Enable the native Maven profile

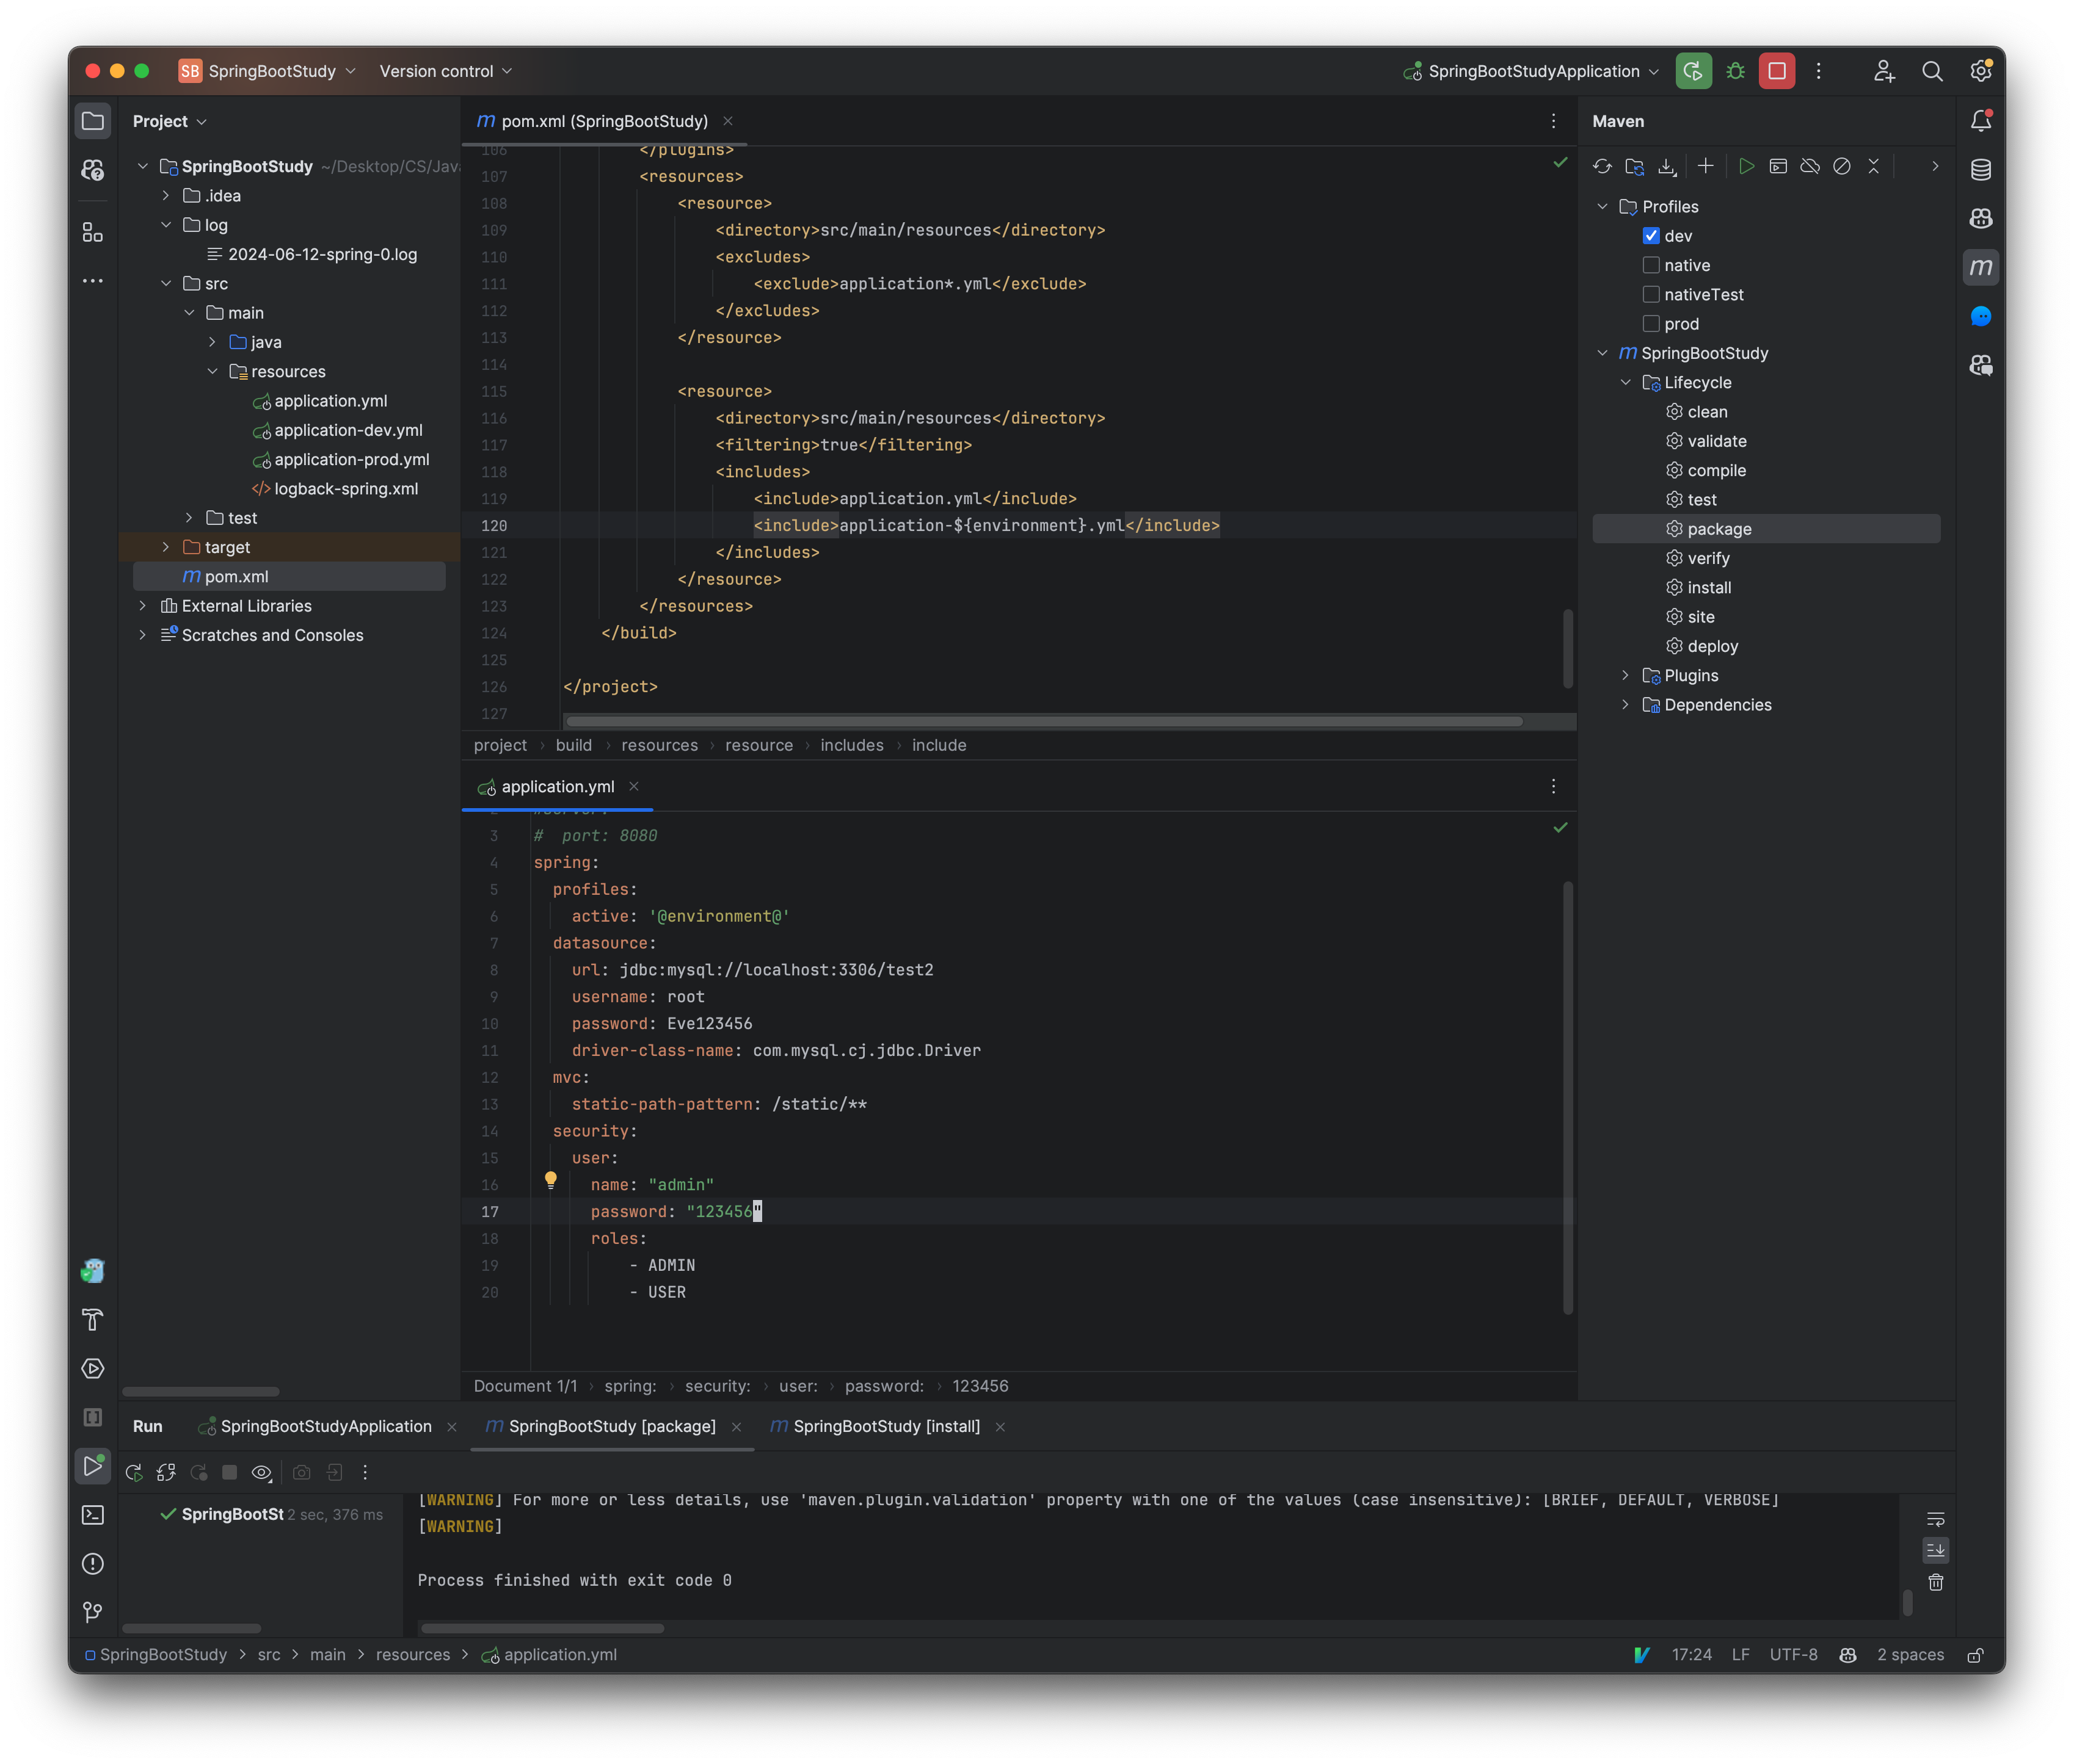[1653, 265]
